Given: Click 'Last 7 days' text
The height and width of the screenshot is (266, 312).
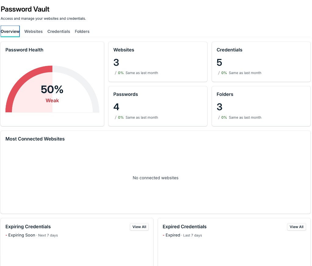Looking at the screenshot, I should 193,235.
